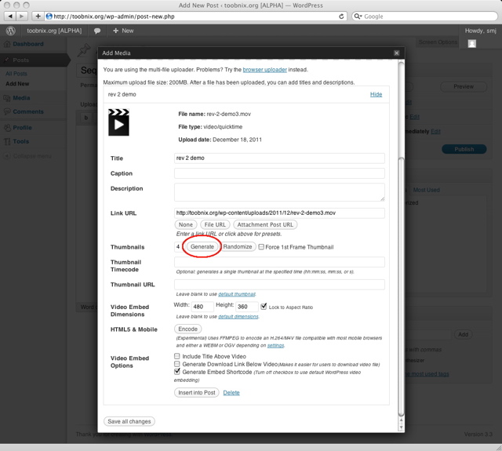Open the Tools sidebar menu

pos(21,141)
